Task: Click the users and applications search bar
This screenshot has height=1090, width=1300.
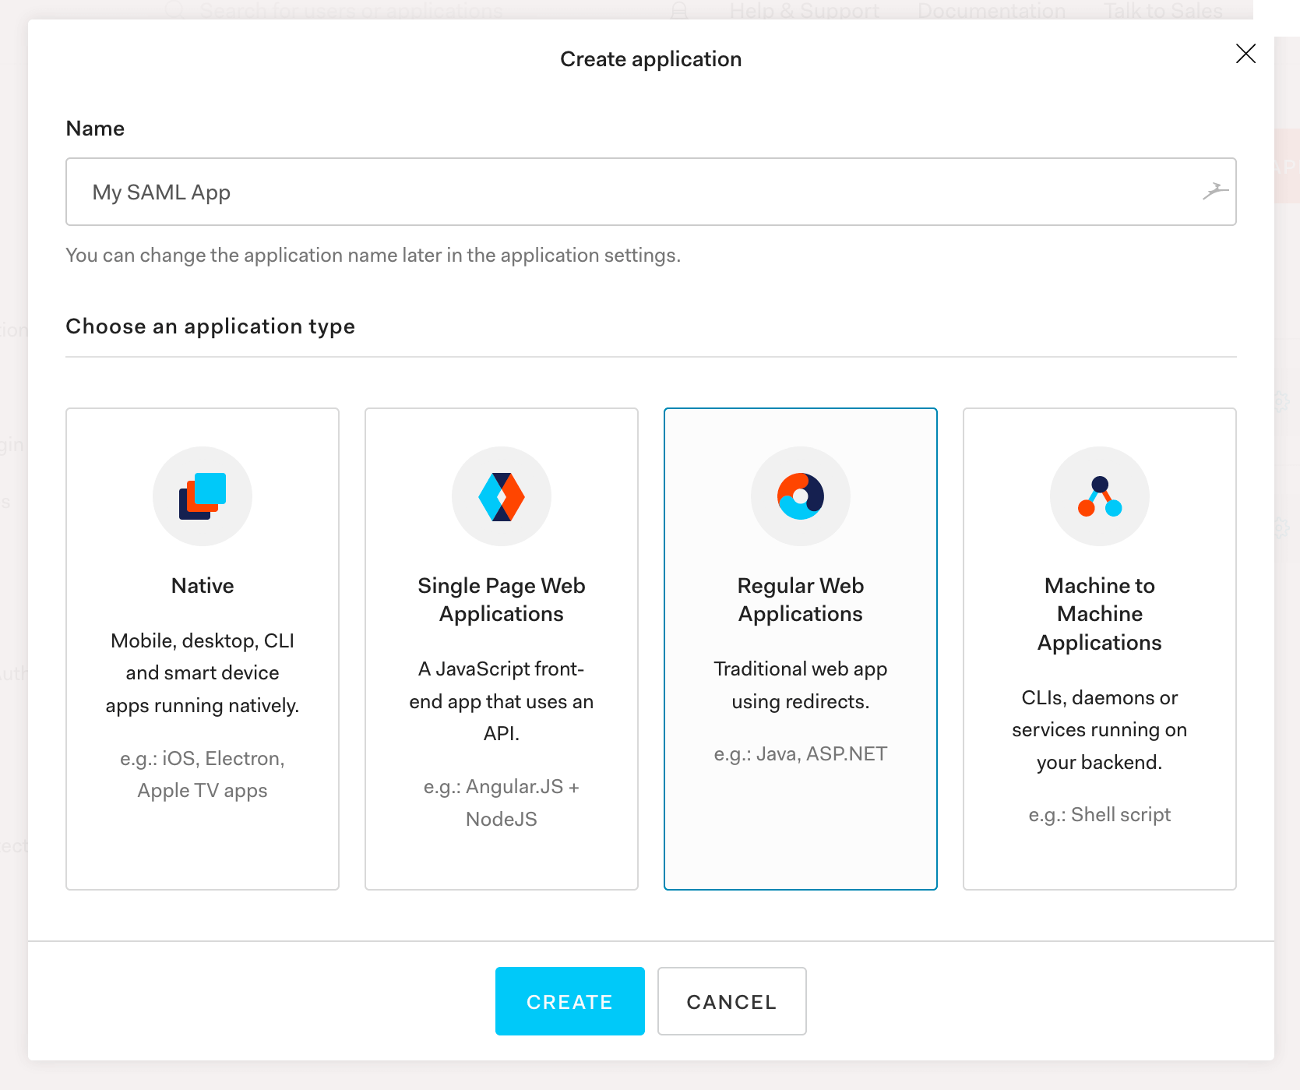Action: click(x=351, y=10)
